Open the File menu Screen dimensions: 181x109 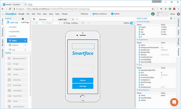click(x=28, y=14)
